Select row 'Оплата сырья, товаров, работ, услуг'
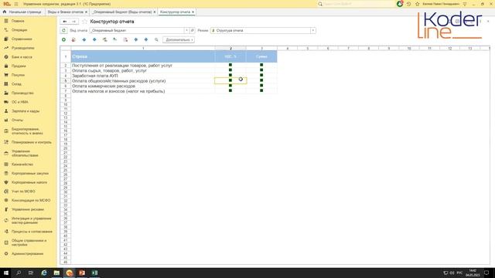This screenshot has width=495, height=278. tap(142, 70)
